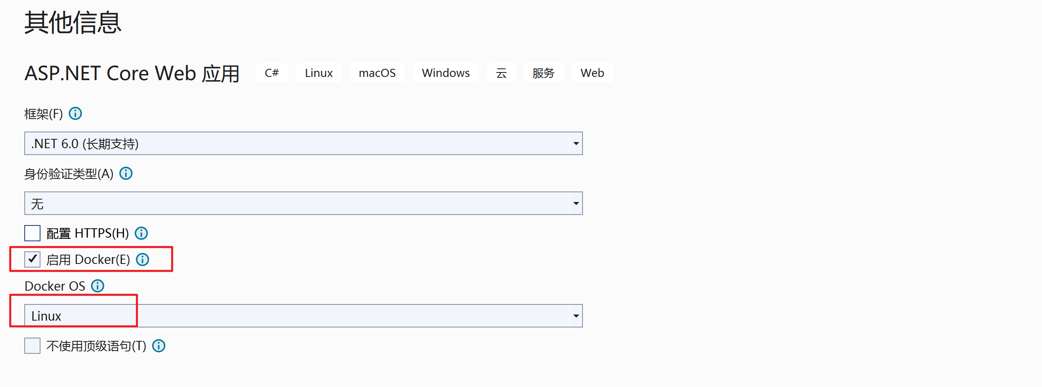Click the C# tag

[272, 73]
